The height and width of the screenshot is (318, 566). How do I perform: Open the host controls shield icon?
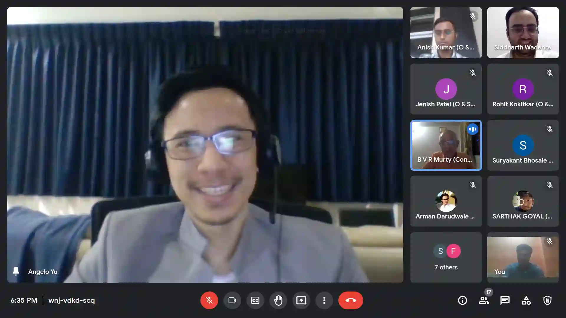click(x=547, y=300)
